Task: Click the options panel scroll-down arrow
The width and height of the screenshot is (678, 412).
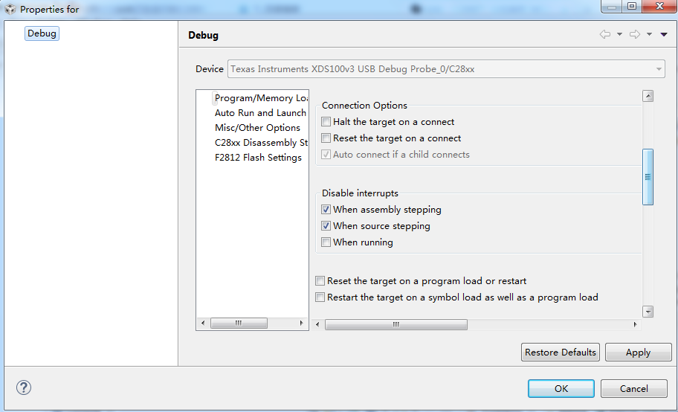Action: tap(648, 312)
